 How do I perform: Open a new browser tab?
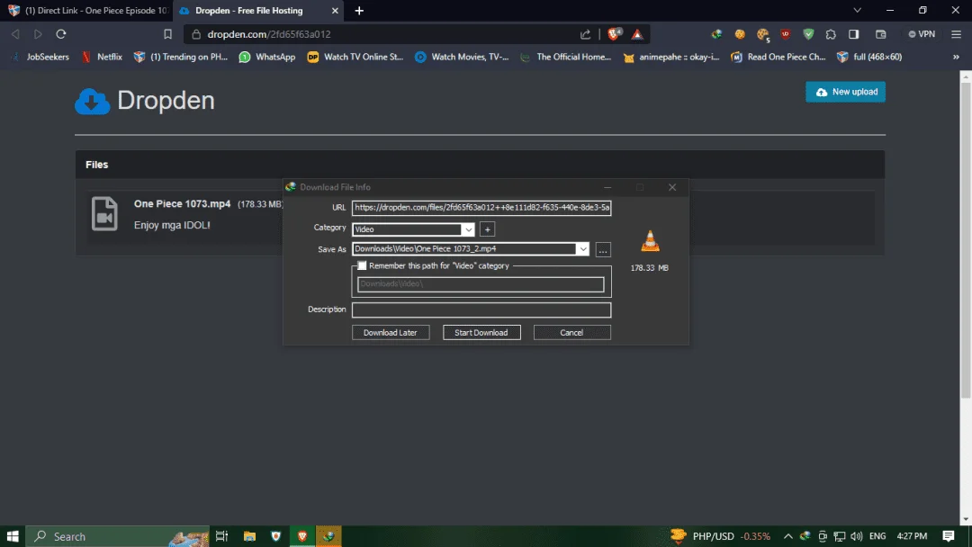[359, 11]
